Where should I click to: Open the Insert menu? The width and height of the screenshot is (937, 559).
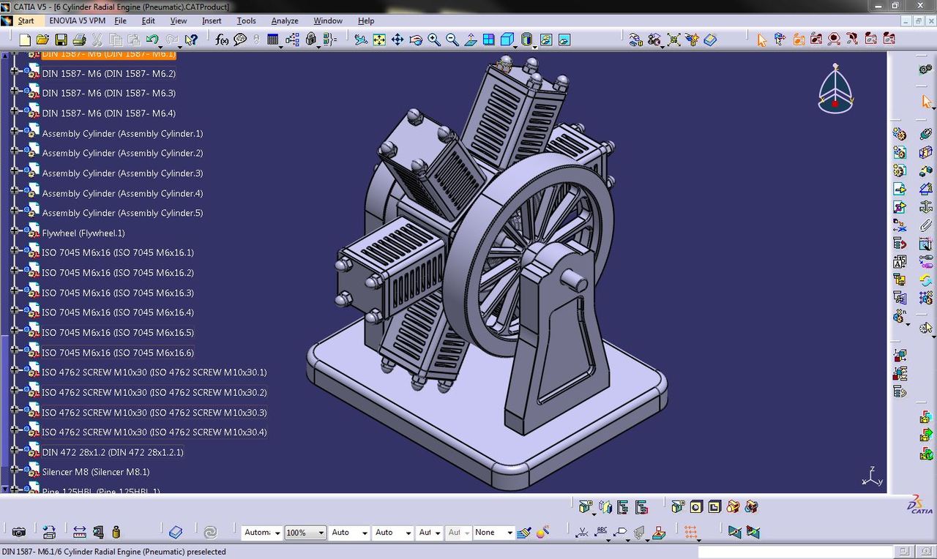(x=212, y=20)
